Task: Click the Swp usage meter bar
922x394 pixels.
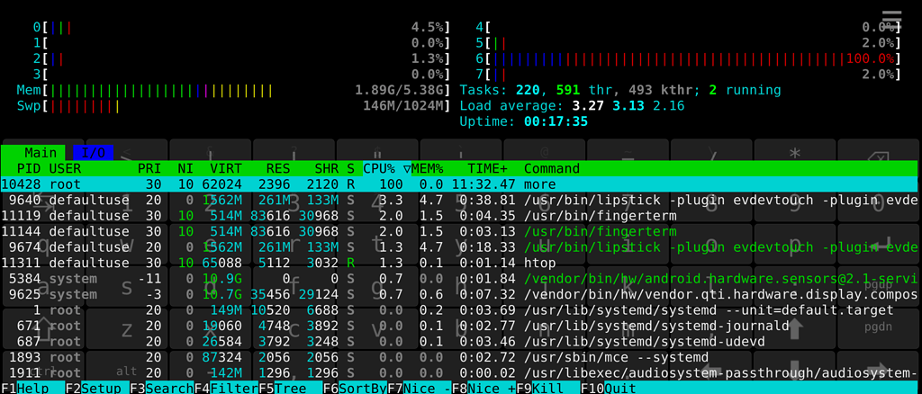Action: point(233,106)
